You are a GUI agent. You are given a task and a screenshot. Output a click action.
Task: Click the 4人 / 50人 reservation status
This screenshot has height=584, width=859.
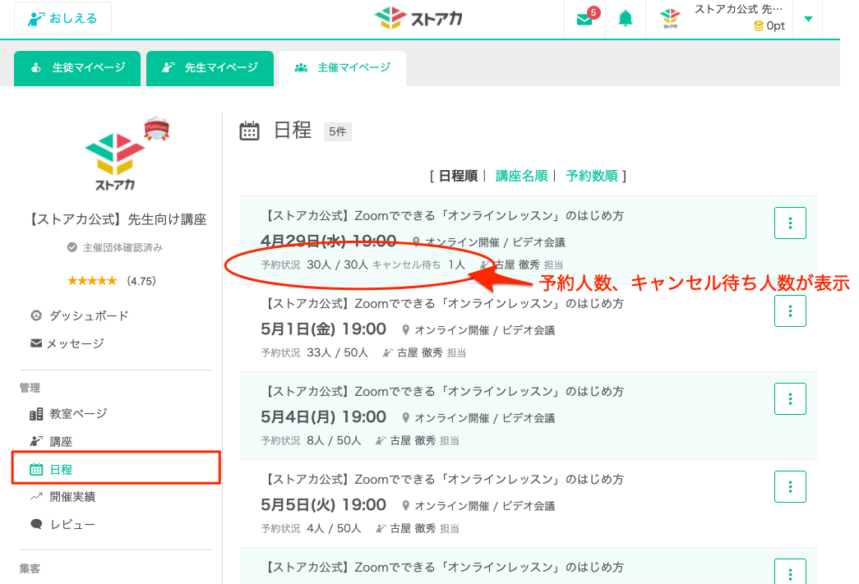tap(334, 529)
